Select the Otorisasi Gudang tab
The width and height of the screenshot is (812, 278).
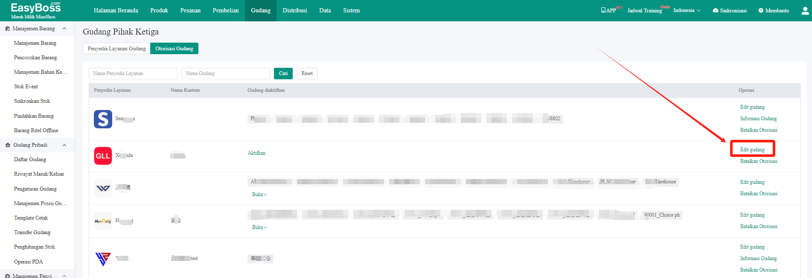pos(174,49)
